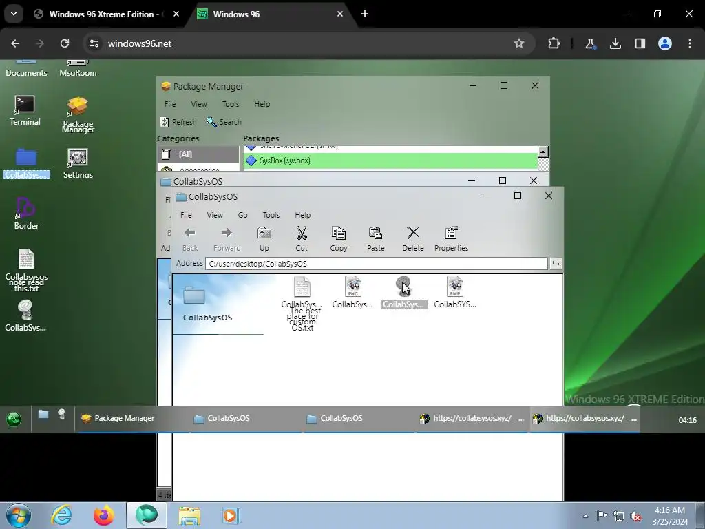Open View menu in Package Manager
Screen dimensions: 705x529
(x=199, y=104)
